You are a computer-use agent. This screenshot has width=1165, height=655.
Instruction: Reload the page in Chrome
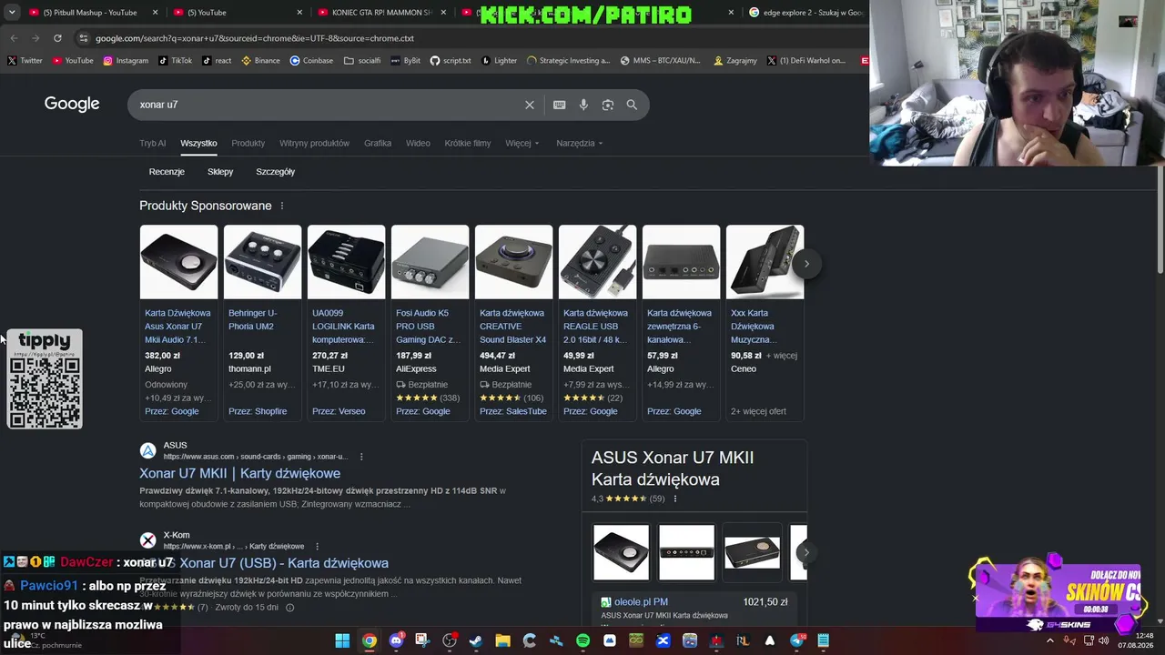pyautogui.click(x=57, y=38)
